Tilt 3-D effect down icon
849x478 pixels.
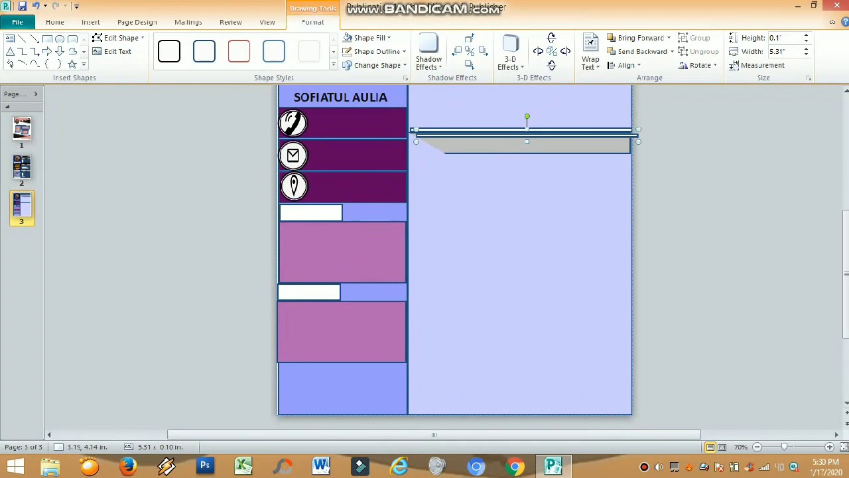coord(551,65)
